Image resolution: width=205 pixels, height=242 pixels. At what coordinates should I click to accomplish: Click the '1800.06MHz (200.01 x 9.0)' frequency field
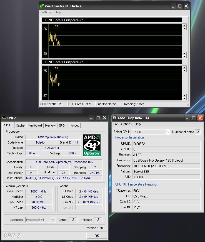(166, 166)
